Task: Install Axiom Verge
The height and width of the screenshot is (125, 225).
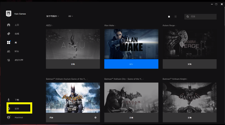Action: tap(190, 64)
